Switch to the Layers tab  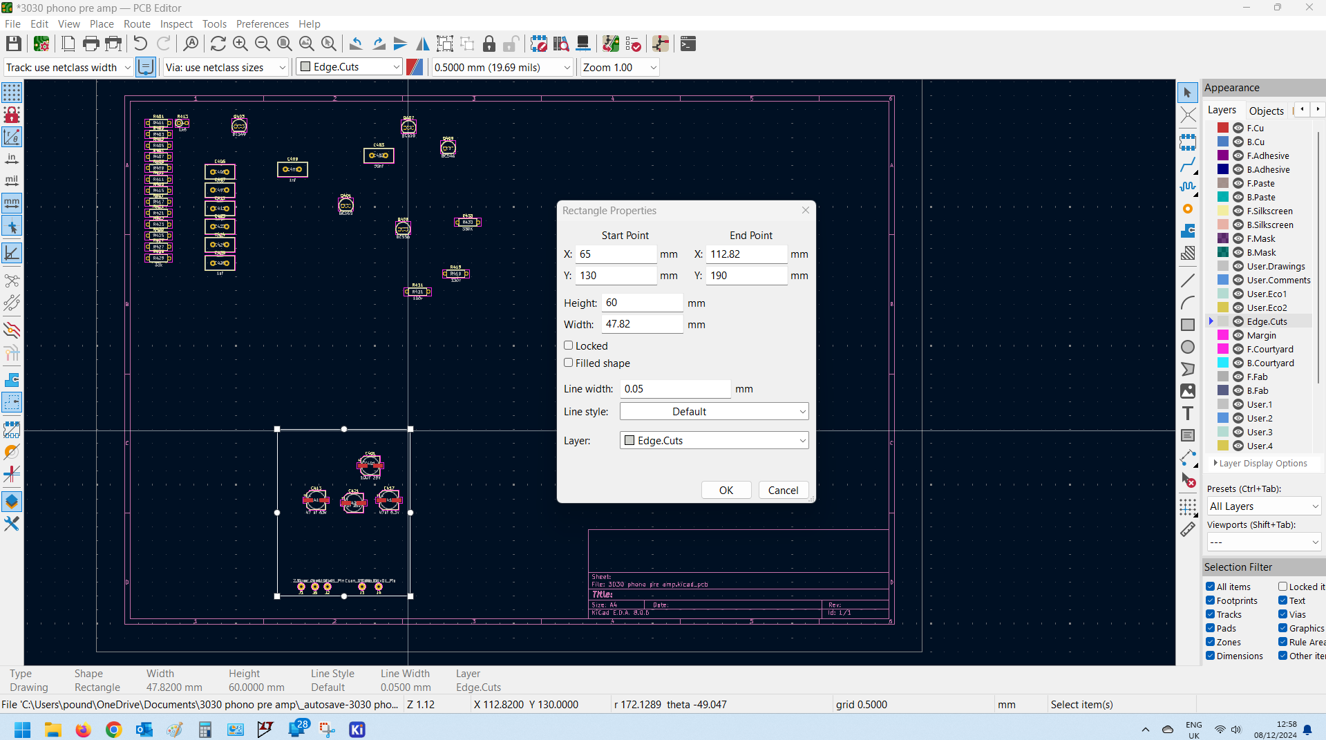click(1222, 110)
